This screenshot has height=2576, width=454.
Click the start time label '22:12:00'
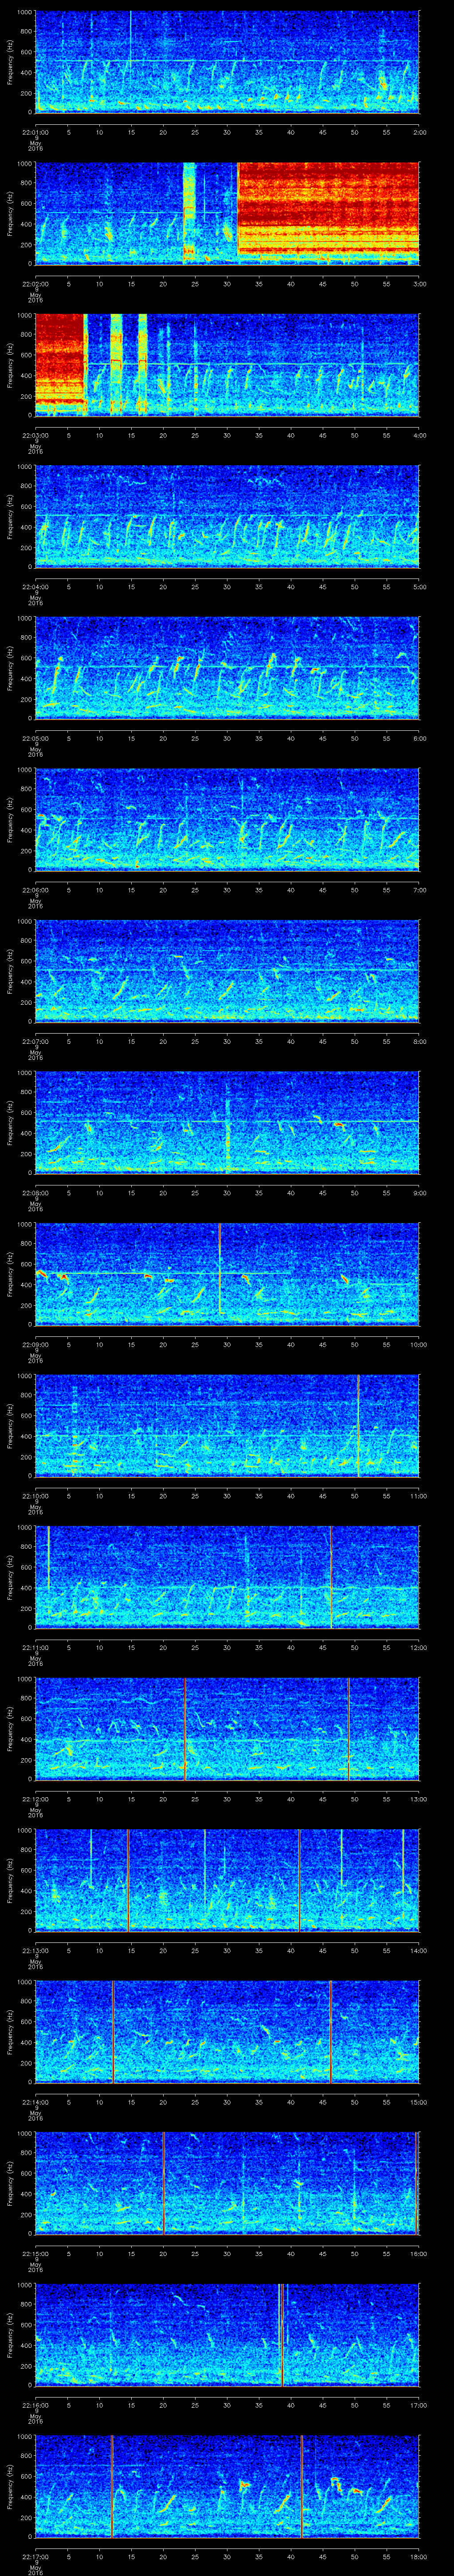[35, 1798]
